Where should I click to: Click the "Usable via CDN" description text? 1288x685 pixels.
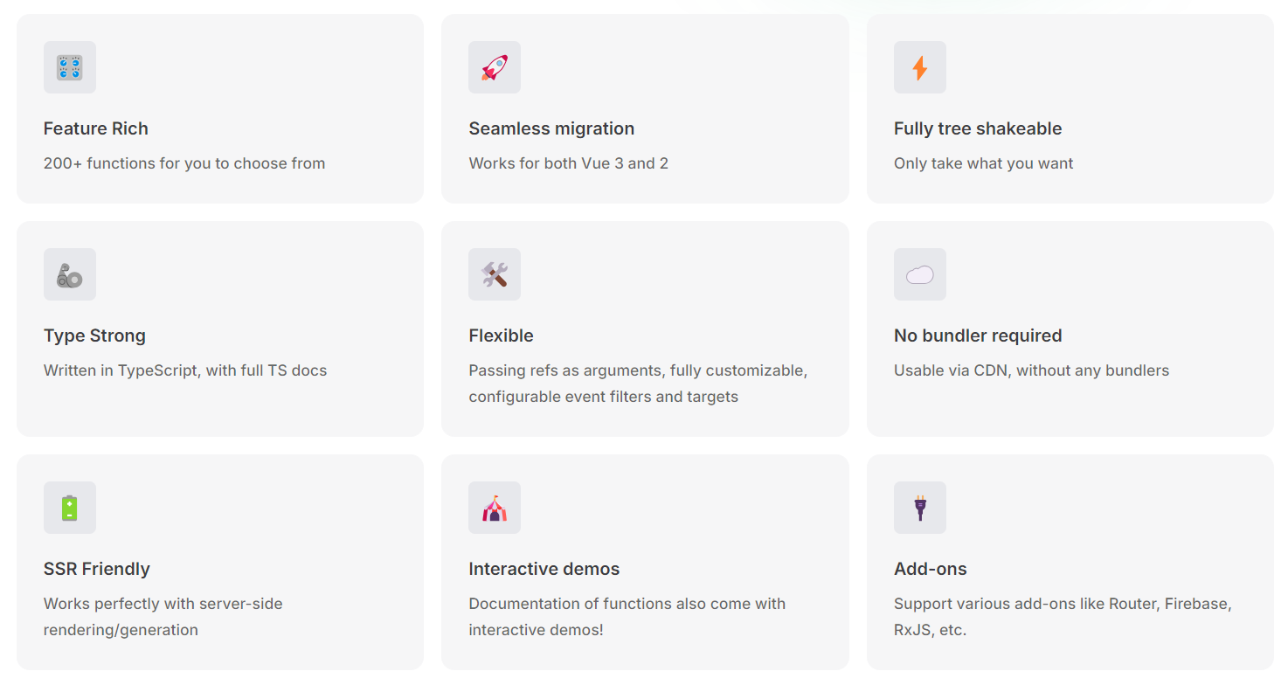(x=1031, y=370)
